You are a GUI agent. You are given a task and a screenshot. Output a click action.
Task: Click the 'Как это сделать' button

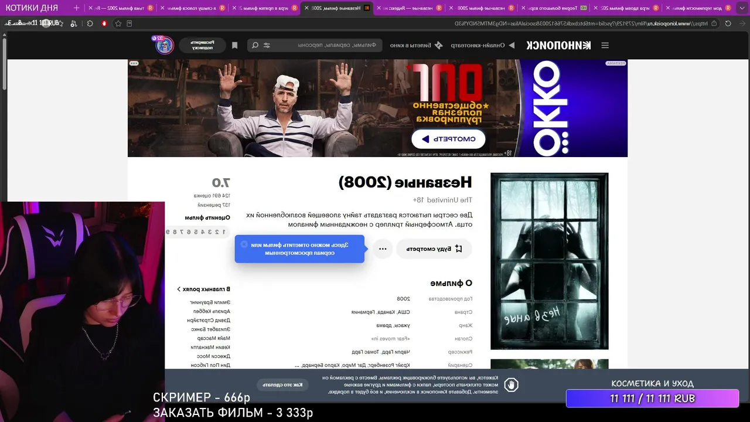[x=283, y=385]
